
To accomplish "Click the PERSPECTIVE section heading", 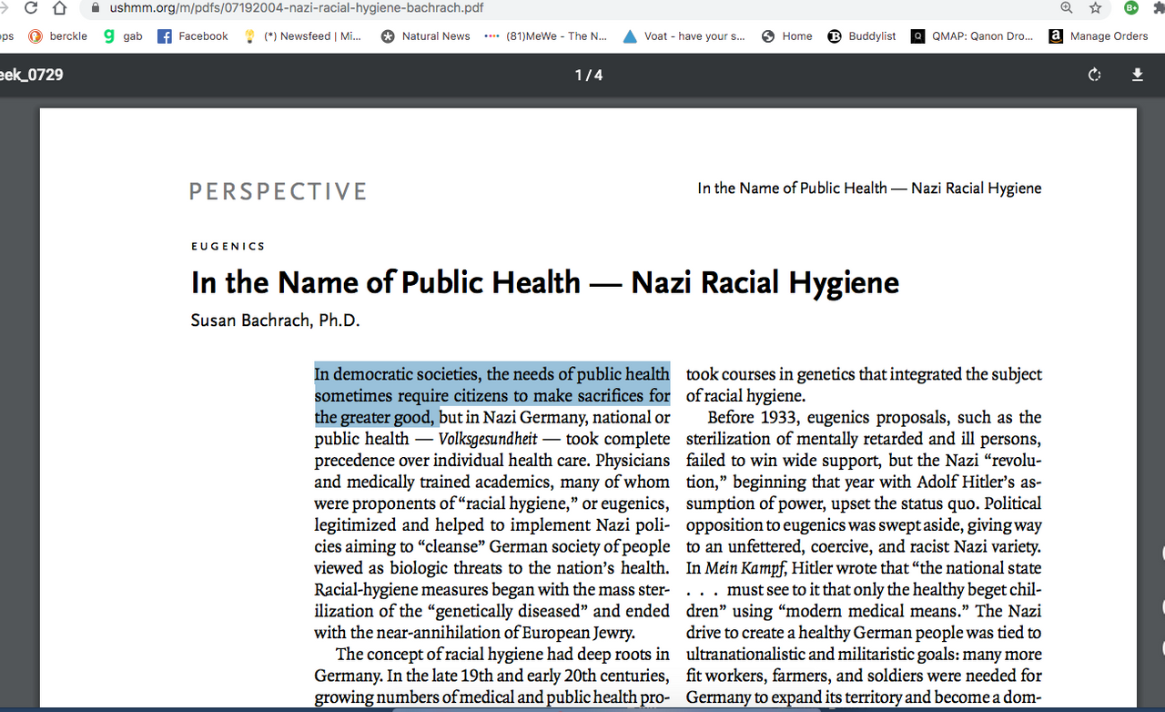I will point(278,191).
